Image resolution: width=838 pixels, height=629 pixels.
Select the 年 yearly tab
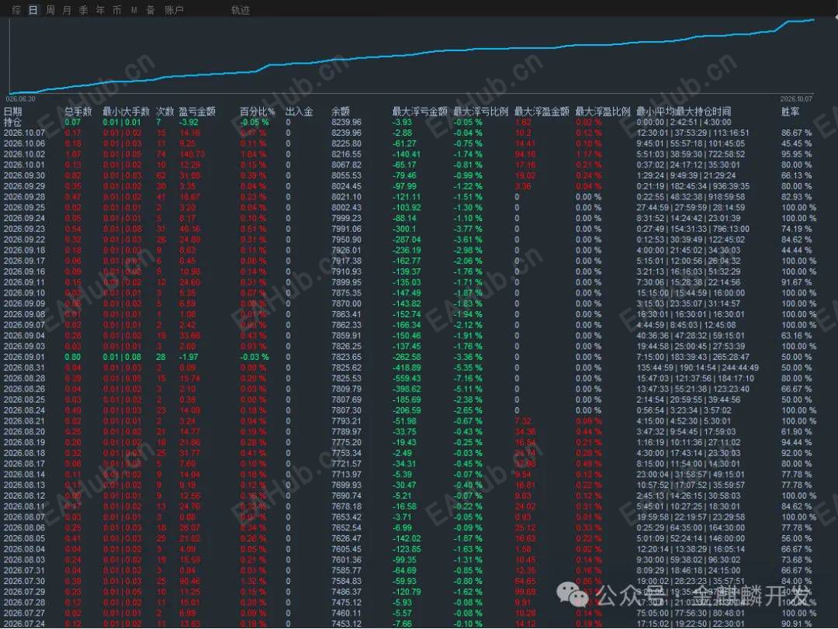100,9
